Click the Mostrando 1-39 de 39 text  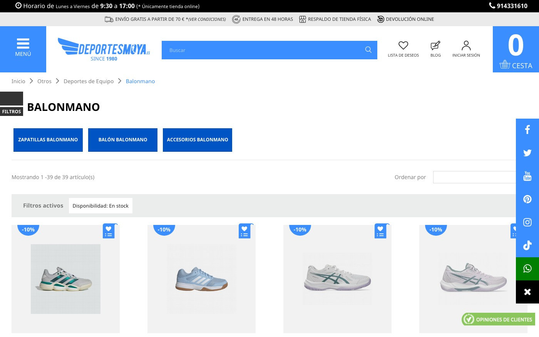tap(53, 177)
